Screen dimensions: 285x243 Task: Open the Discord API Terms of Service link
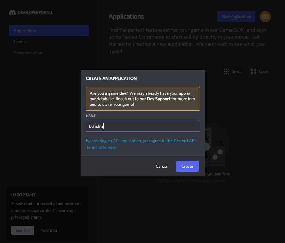tap(141, 144)
